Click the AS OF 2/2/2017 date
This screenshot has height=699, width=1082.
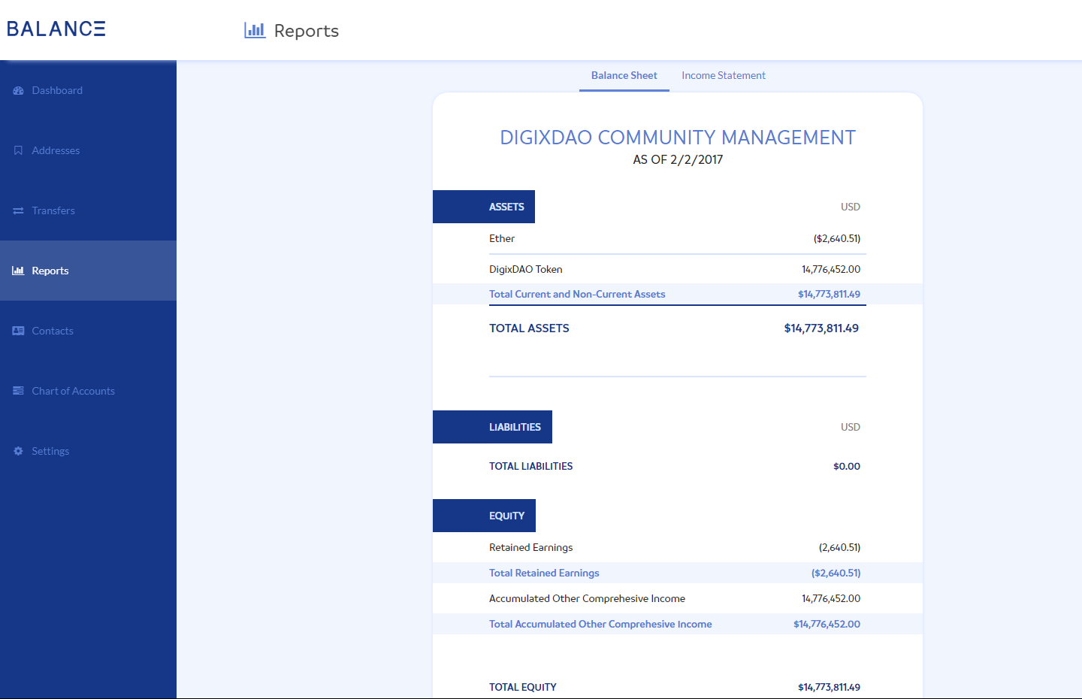click(678, 159)
